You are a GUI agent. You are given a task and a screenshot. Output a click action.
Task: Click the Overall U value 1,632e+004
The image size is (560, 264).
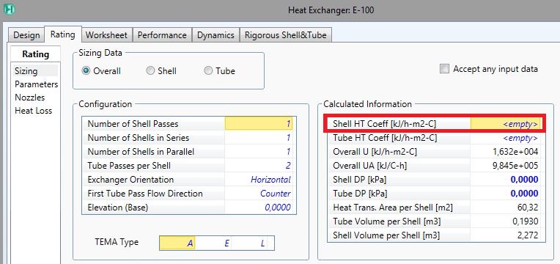point(505,152)
